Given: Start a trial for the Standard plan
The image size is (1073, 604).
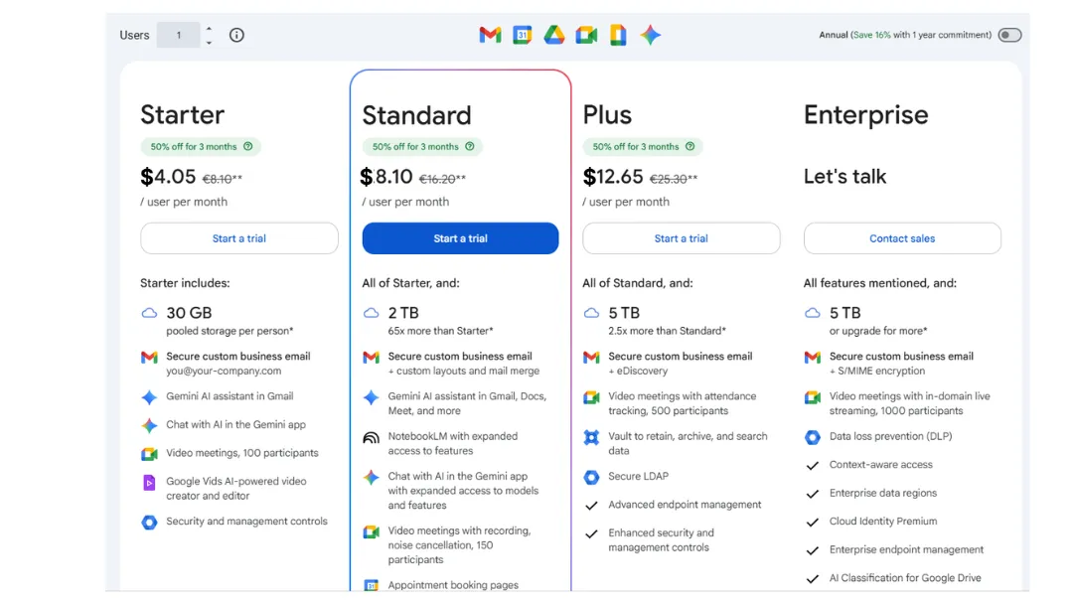Looking at the screenshot, I should coord(461,238).
